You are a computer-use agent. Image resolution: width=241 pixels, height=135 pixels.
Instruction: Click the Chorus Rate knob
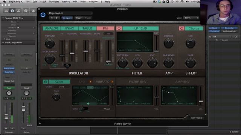pos(191,63)
